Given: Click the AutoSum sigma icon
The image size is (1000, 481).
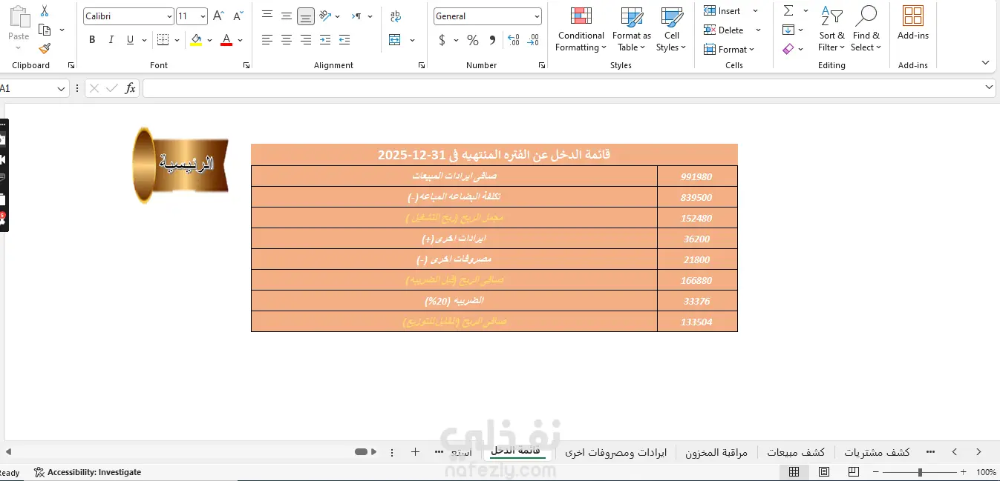Looking at the screenshot, I should [788, 11].
